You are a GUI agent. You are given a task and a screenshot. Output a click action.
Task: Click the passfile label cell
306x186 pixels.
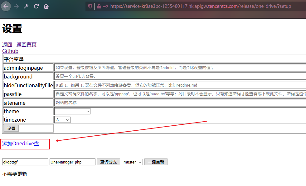coord(28,94)
